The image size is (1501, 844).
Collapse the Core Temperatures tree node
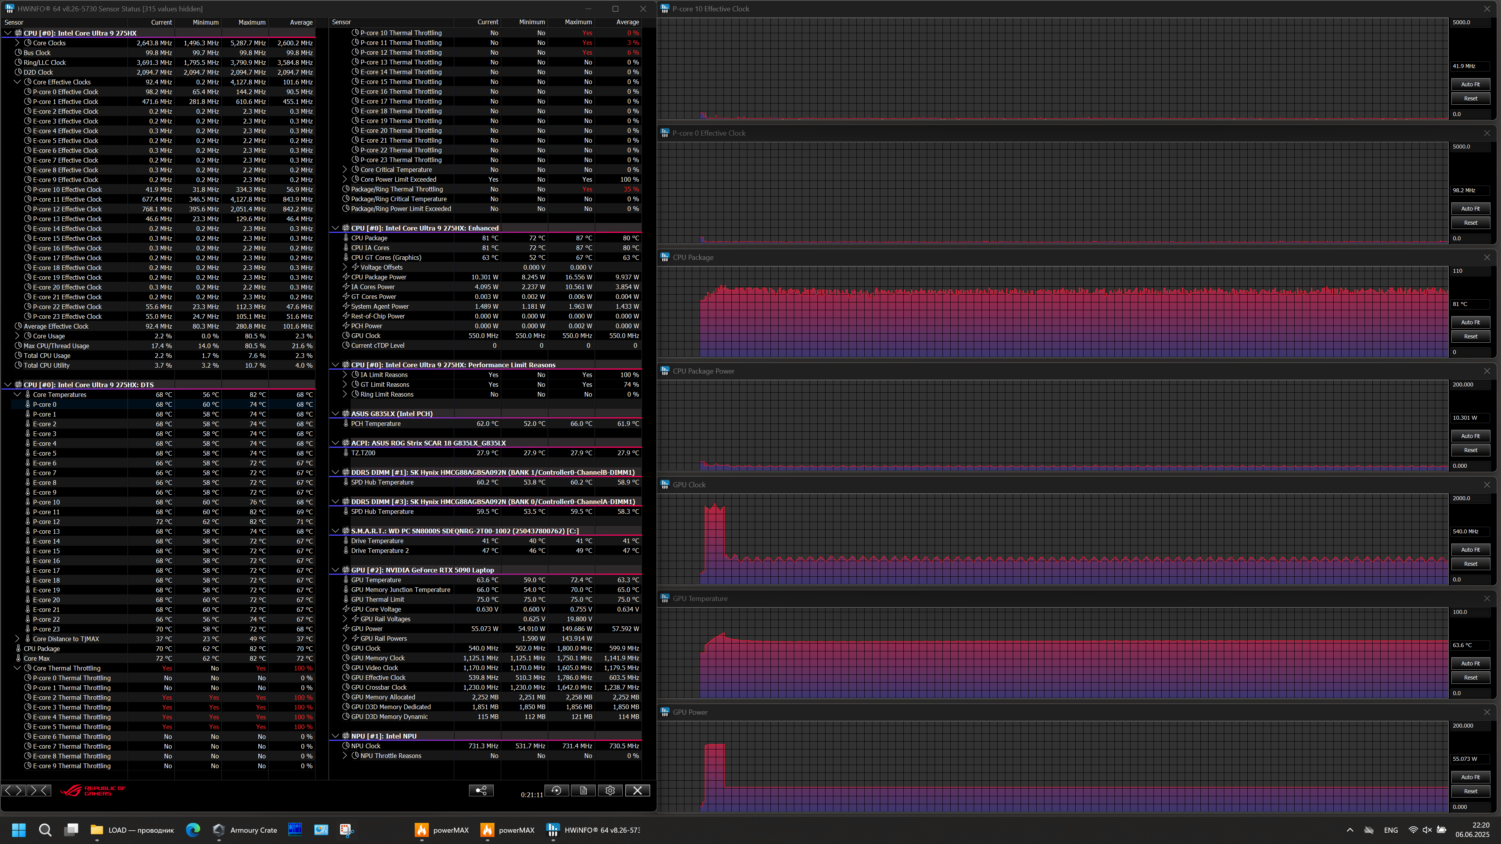point(18,394)
